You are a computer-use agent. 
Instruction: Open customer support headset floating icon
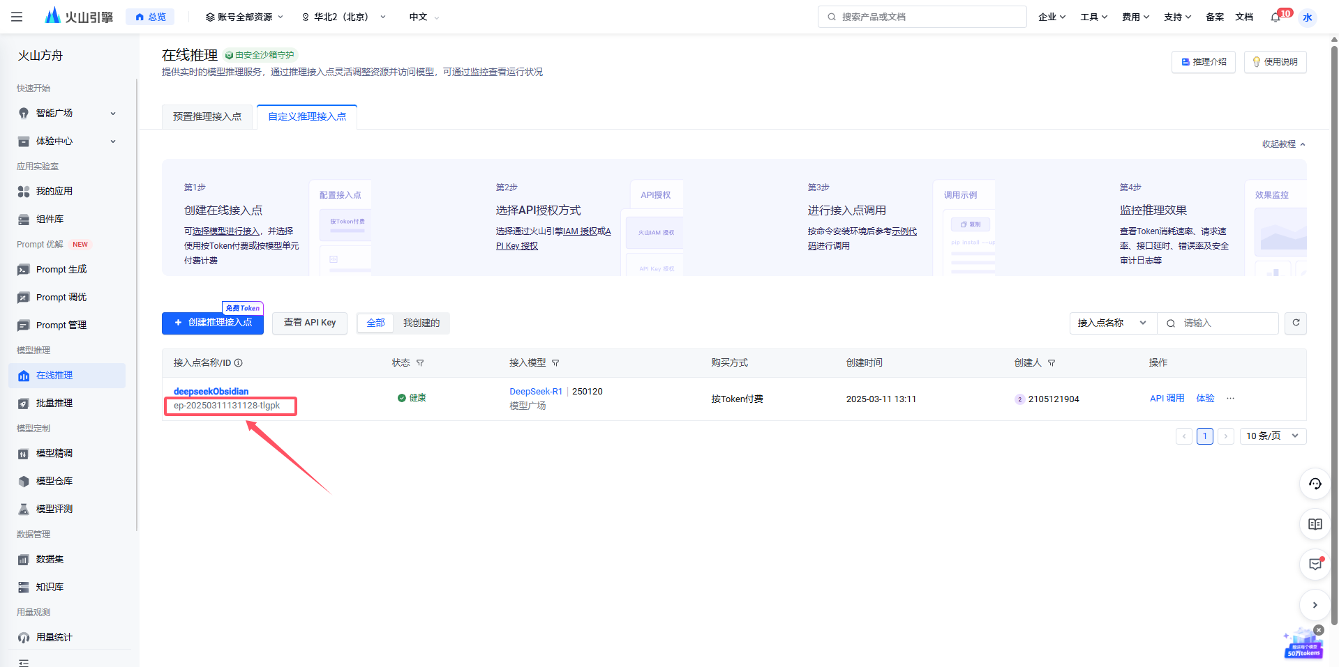point(1315,484)
